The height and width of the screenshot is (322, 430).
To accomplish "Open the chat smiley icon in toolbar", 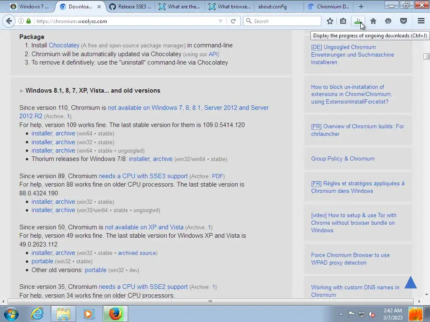I will pos(388,21).
